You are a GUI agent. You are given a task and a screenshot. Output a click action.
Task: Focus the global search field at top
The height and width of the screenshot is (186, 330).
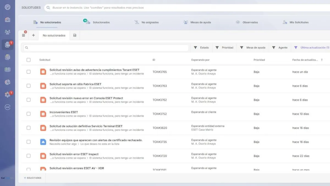[187, 8]
